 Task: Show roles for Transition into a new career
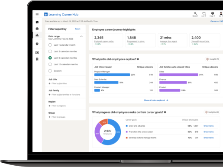[x=208, y=132]
